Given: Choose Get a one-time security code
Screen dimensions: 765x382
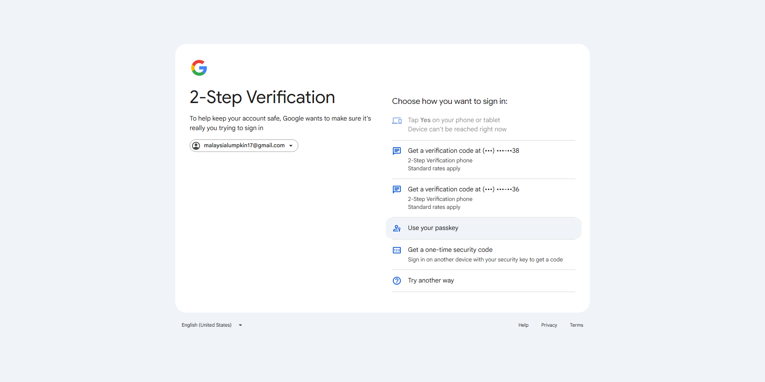Looking at the screenshot, I should point(484,255).
